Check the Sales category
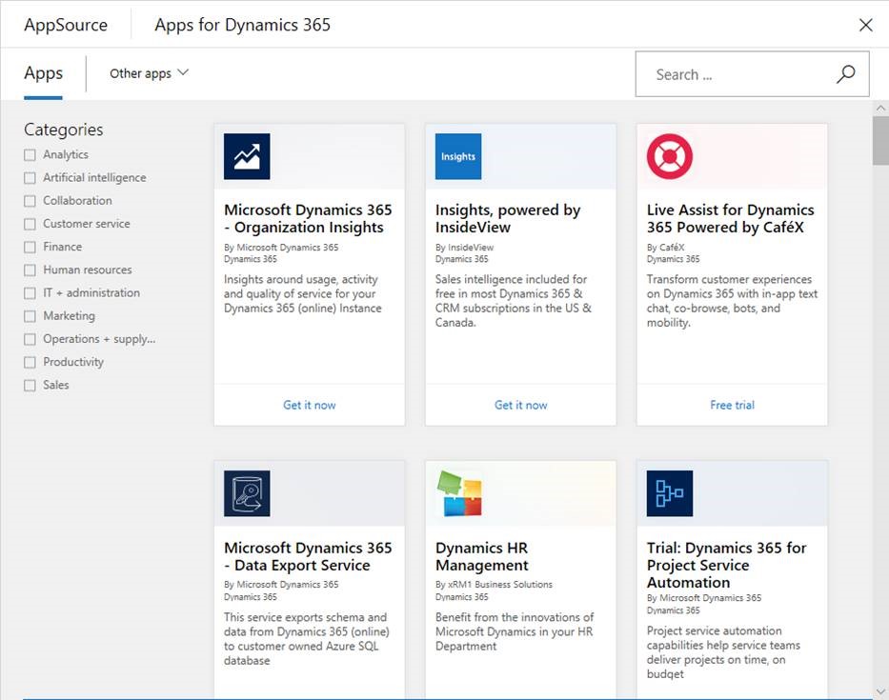The height and width of the screenshot is (700, 889). pyautogui.click(x=30, y=386)
